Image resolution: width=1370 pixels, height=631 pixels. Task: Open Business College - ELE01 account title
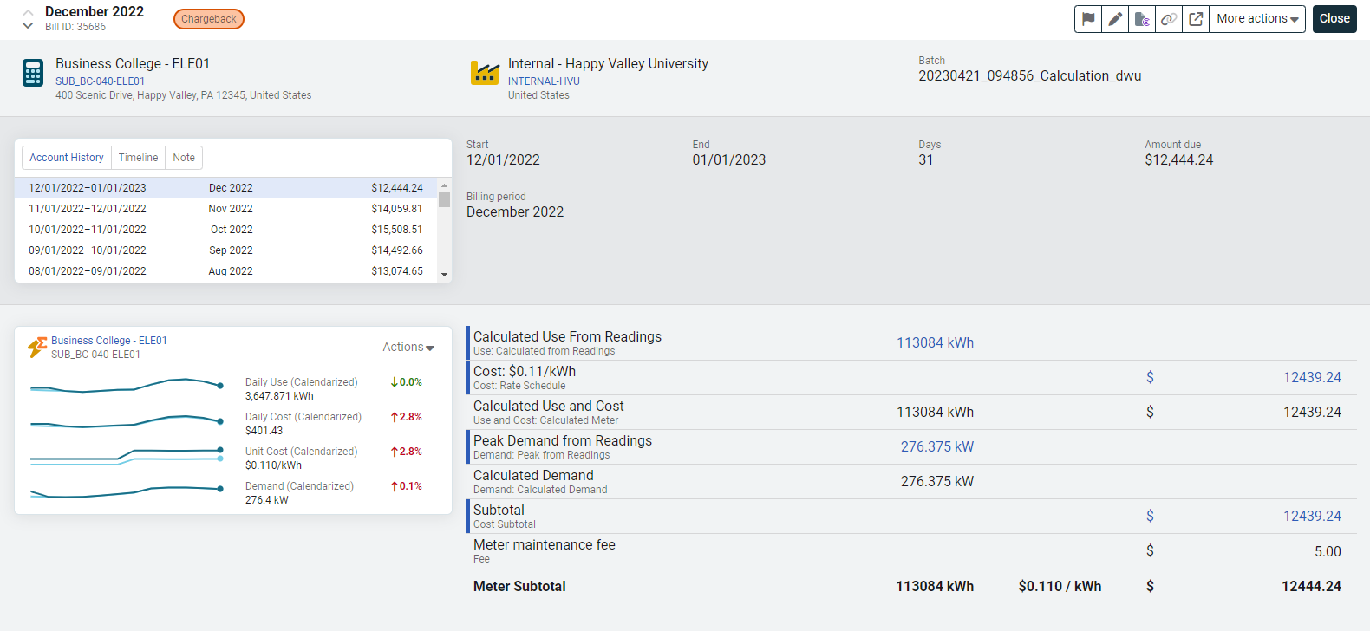tap(133, 63)
